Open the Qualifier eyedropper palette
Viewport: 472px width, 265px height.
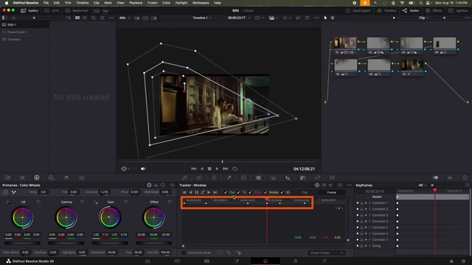229,178
